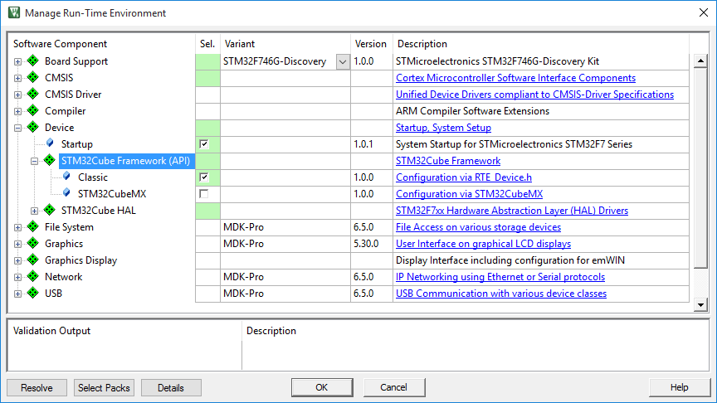Click the USB green diamond icon

(x=33, y=293)
